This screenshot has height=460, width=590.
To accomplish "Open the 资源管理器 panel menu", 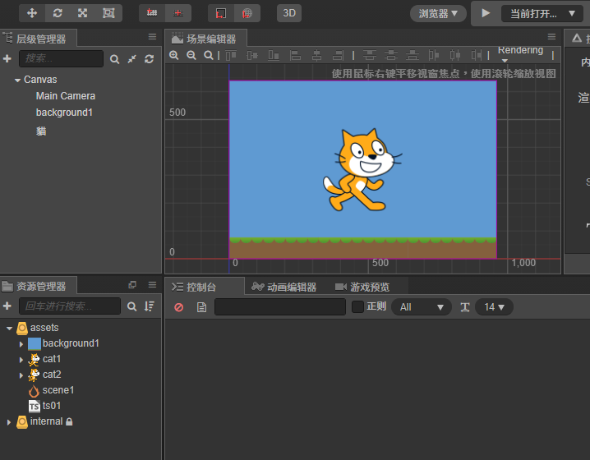I will 152,285.
